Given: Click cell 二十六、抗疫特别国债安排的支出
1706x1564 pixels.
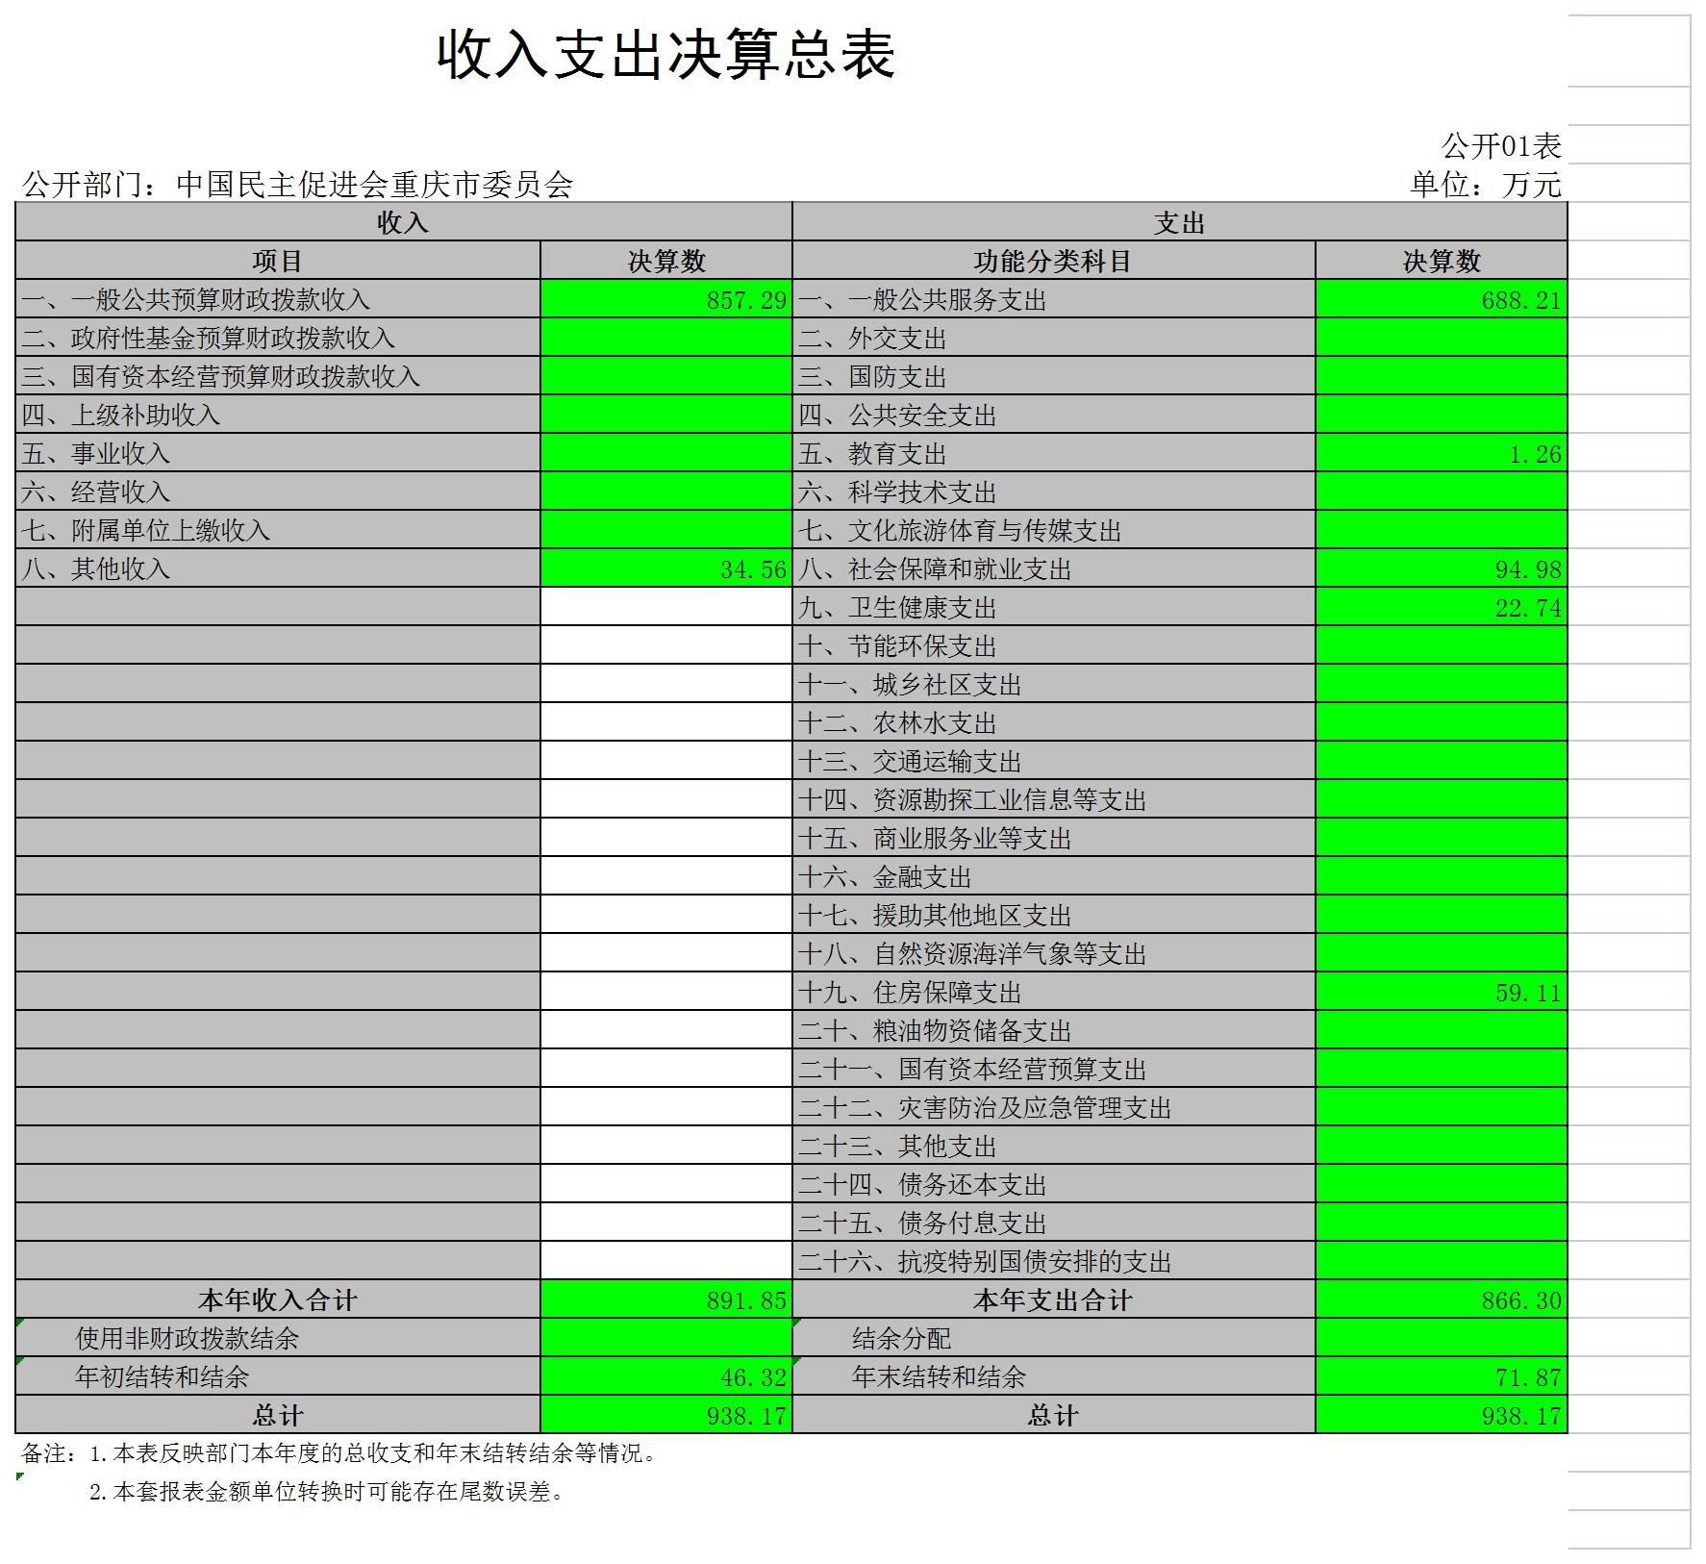Looking at the screenshot, I should pos(1054,1261).
